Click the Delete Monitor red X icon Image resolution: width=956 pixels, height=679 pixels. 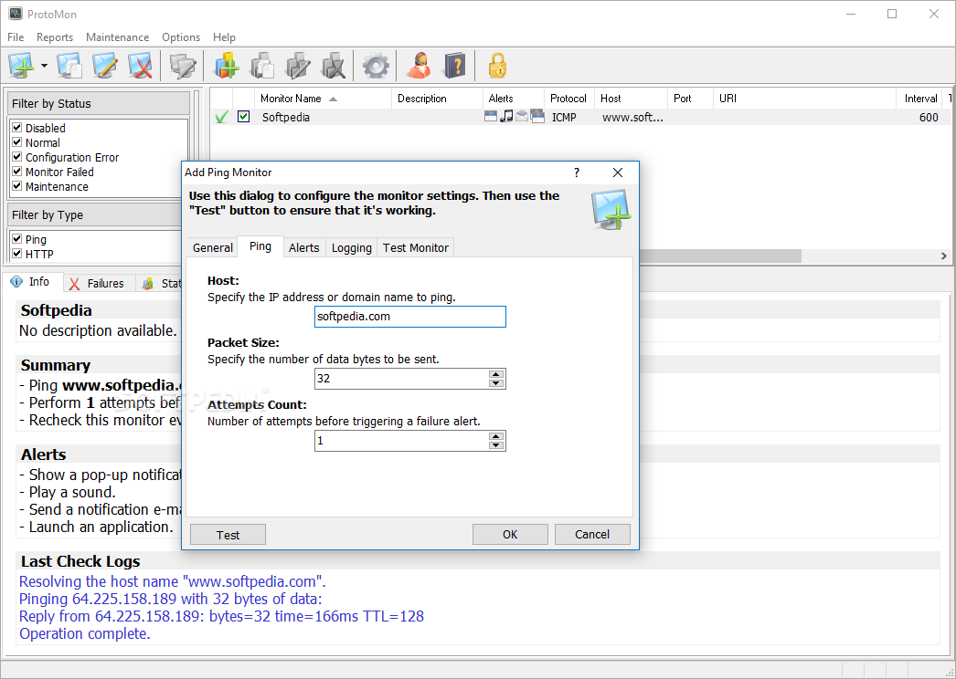[x=140, y=65]
